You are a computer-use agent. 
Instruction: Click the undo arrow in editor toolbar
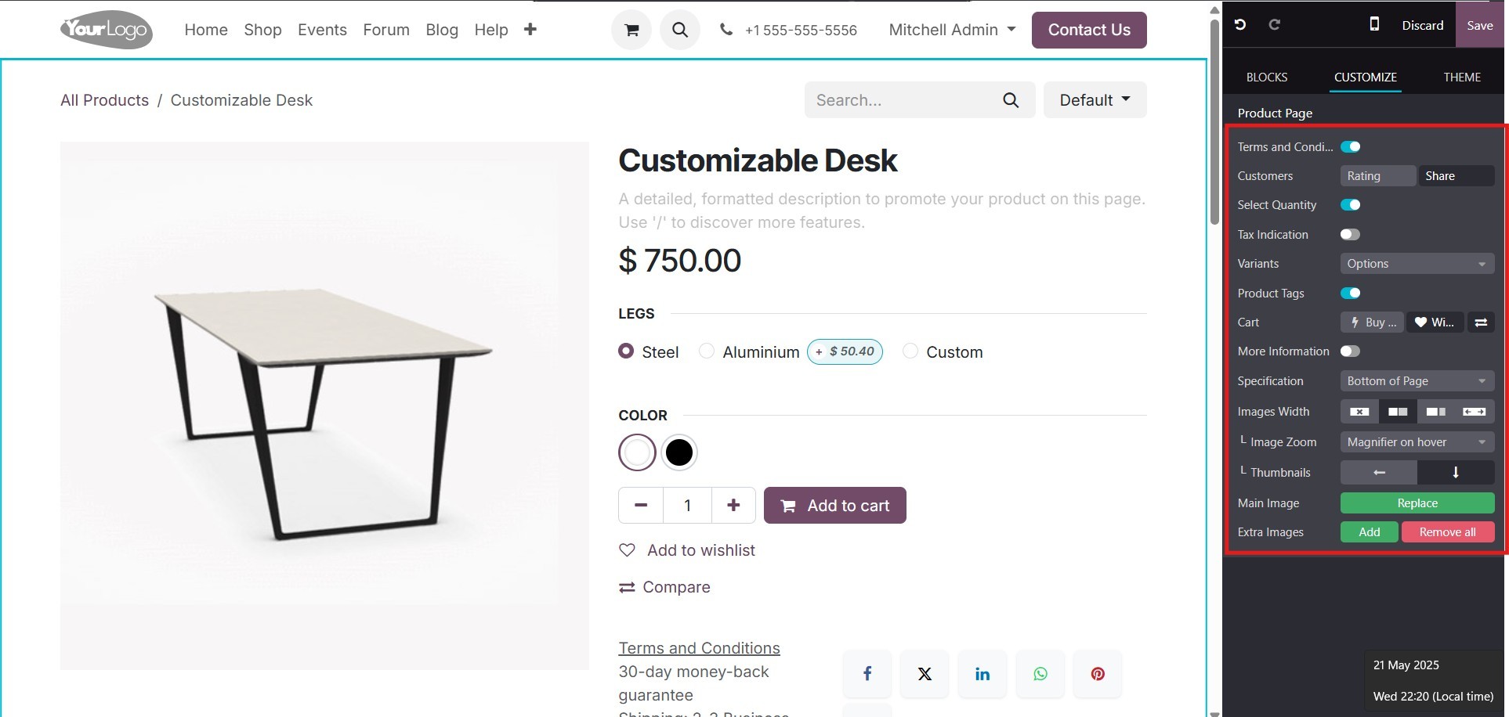click(1240, 25)
